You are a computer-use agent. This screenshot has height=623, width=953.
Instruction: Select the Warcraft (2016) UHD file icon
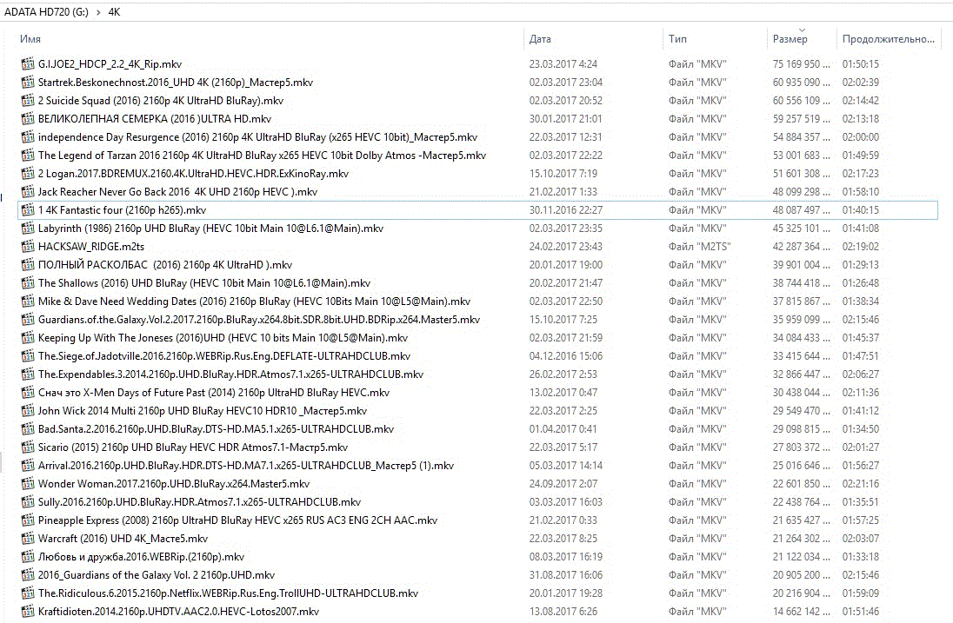click(28, 539)
